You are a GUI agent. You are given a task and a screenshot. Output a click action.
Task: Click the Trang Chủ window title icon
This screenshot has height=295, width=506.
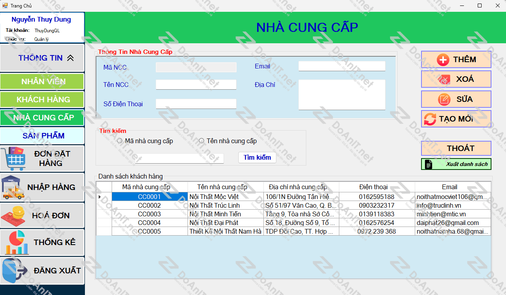(x=5, y=6)
